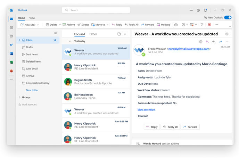Click Forward button below message body
239x158 pixels.
tap(190, 127)
